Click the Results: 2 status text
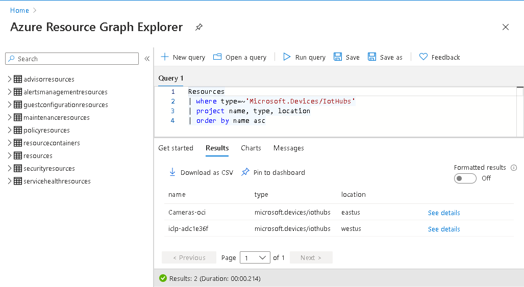 coord(215,278)
